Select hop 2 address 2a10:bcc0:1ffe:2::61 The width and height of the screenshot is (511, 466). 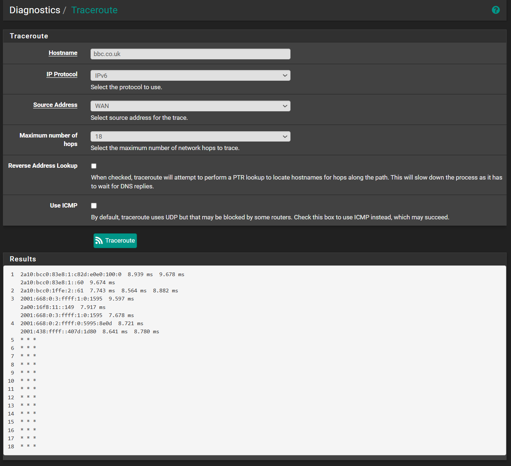(52, 291)
